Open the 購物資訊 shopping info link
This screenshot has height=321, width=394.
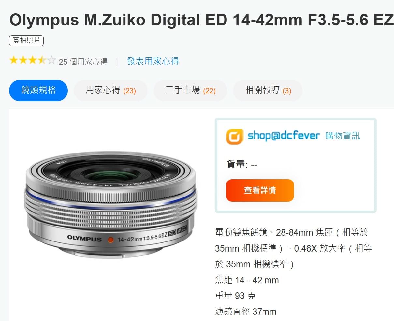pyautogui.click(x=343, y=136)
